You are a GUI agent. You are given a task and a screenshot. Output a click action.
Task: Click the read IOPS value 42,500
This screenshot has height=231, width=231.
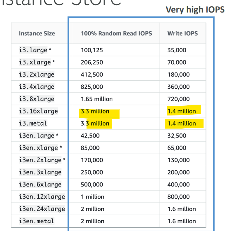click(90, 136)
